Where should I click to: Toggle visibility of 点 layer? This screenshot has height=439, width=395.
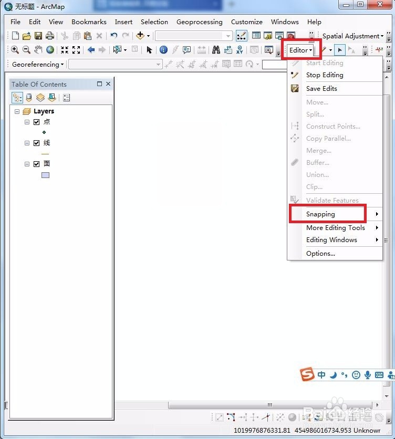click(36, 122)
